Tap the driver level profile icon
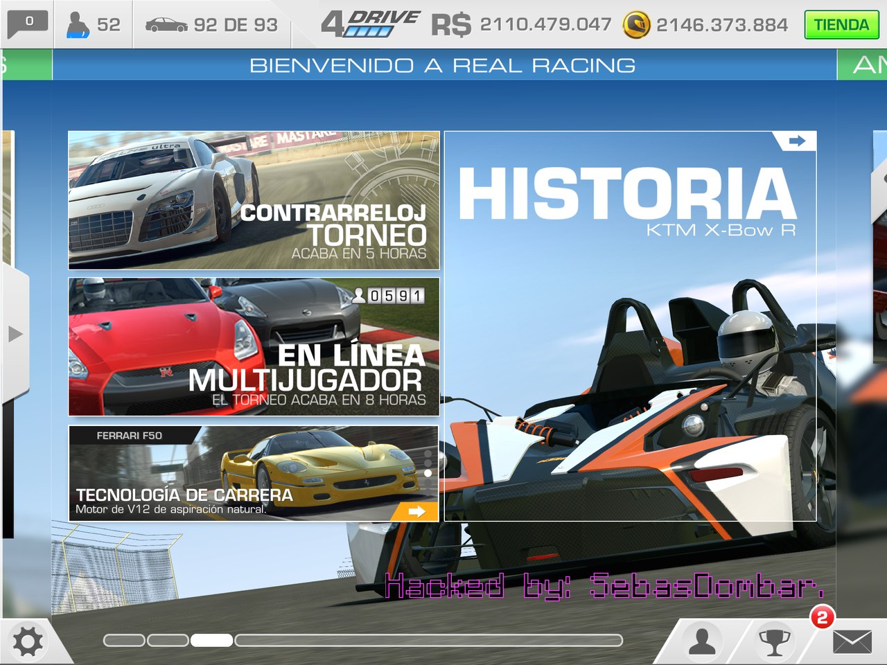Image resolution: width=887 pixels, height=665 pixels. tap(78, 25)
